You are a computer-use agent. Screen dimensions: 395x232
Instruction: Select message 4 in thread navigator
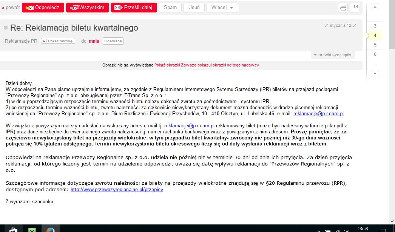click(x=375, y=36)
